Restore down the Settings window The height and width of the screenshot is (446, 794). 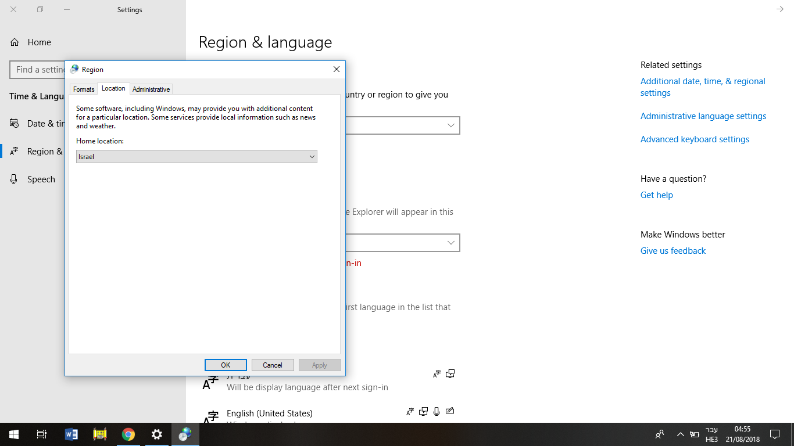tap(40, 9)
